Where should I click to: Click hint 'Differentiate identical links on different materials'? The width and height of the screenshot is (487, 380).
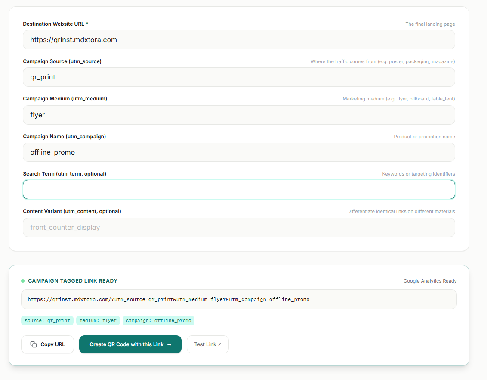[401, 211]
